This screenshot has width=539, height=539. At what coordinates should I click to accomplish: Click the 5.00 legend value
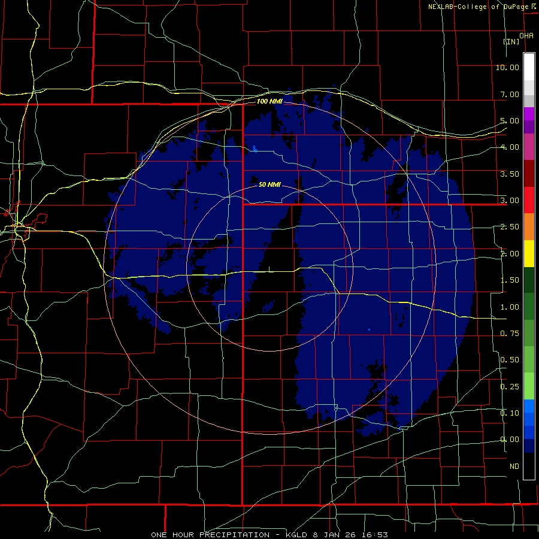pyautogui.click(x=510, y=120)
